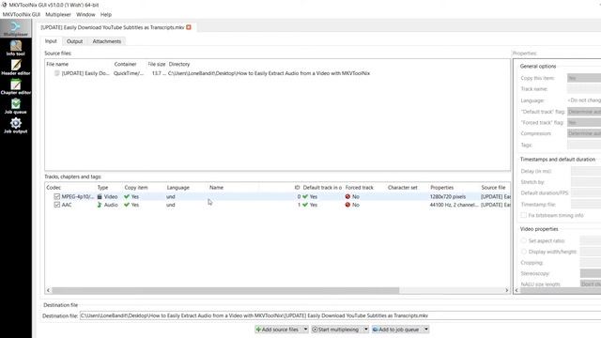
Task: Click the Default track green check on video row
Action: pyautogui.click(x=305, y=196)
